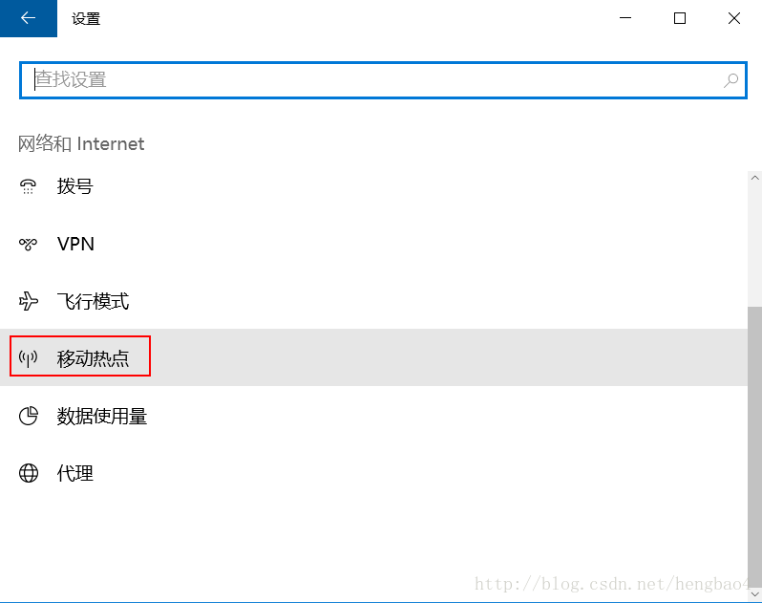The height and width of the screenshot is (603, 762).
Task: Click the proxy globe icon
Action: [29, 473]
